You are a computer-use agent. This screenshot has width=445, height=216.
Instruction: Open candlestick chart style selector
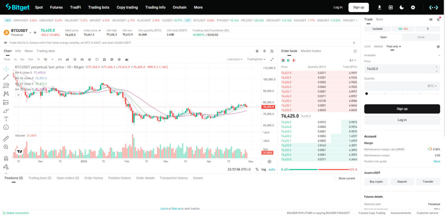tap(67, 59)
